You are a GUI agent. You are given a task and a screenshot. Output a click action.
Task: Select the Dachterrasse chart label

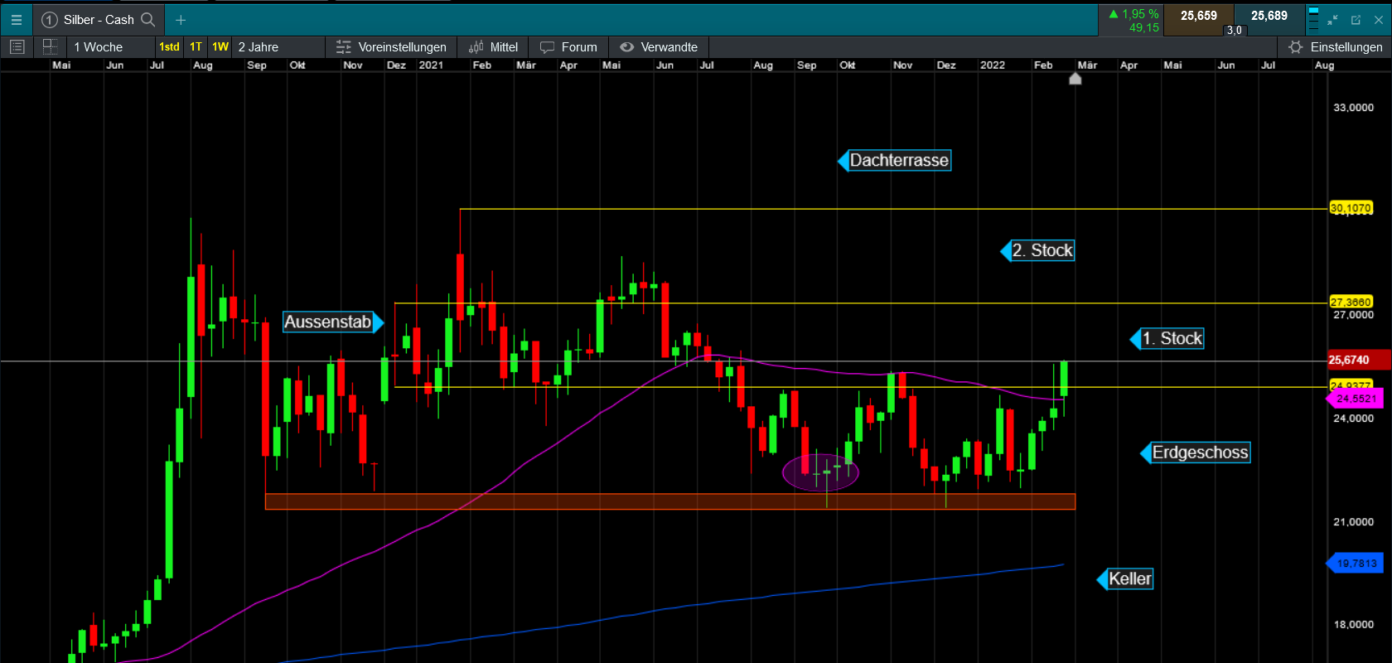[x=895, y=160]
